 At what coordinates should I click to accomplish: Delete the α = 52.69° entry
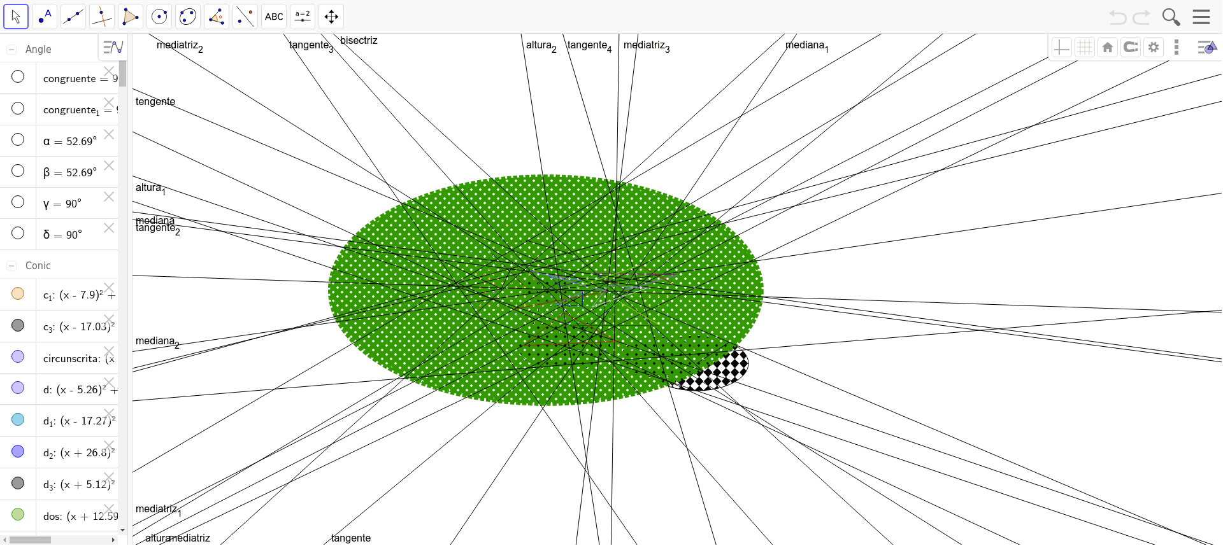point(109,134)
